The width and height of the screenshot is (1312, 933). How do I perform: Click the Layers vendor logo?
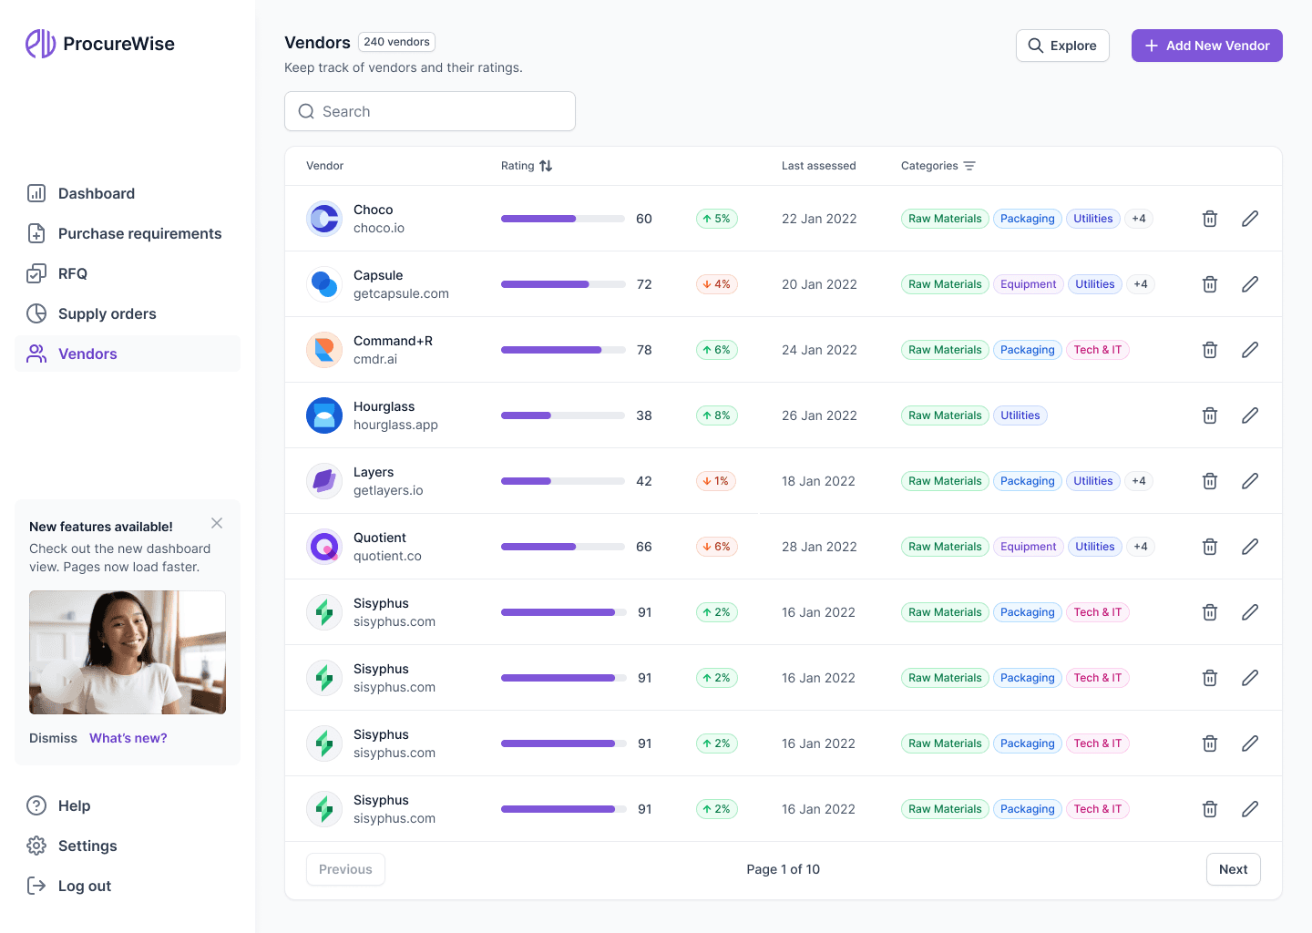pos(324,481)
